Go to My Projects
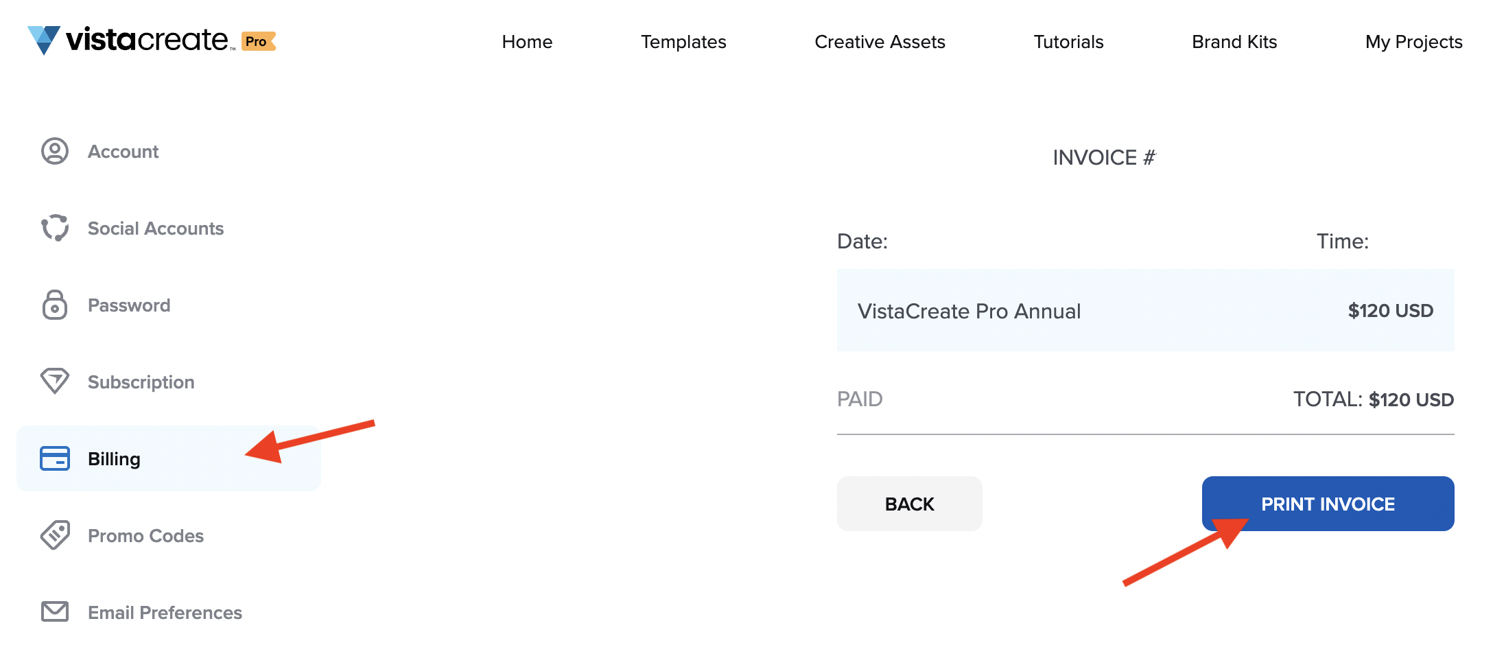 1413,42
